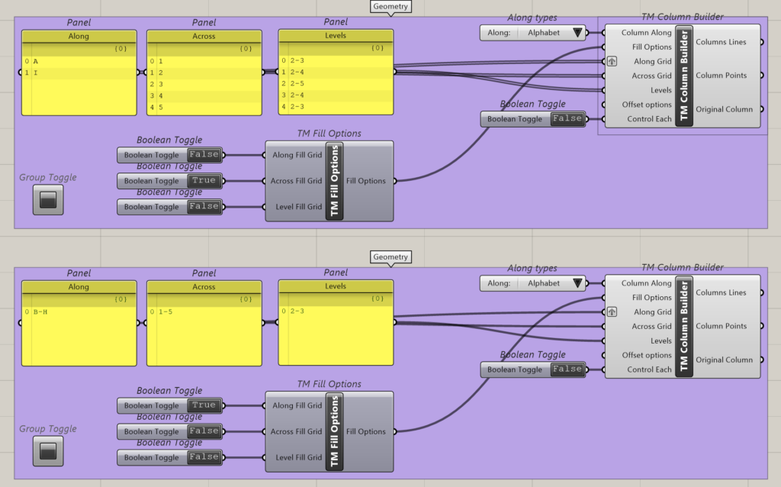This screenshot has height=487, width=781.
Task: Select the lower TM Column Builder component label
Action: coord(683,326)
